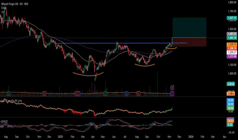Click the May label on time axis
The height and width of the screenshot is (140, 238).
pos(103,137)
